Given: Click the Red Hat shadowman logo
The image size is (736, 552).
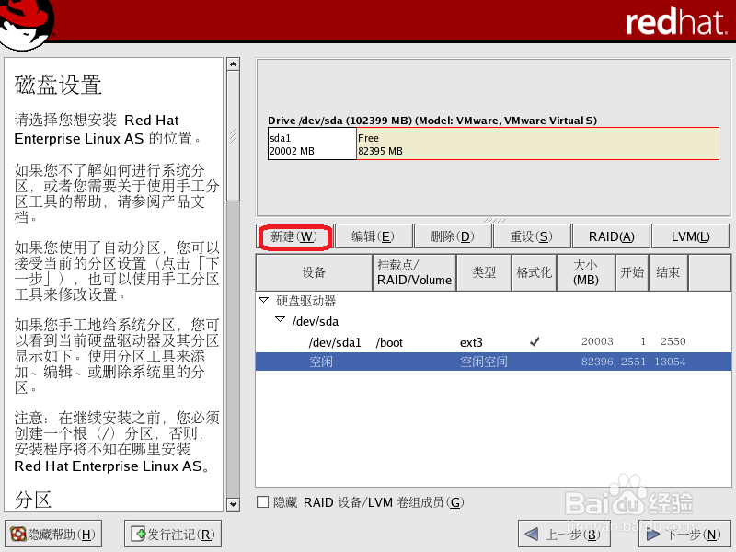Looking at the screenshot, I should (x=26, y=24).
